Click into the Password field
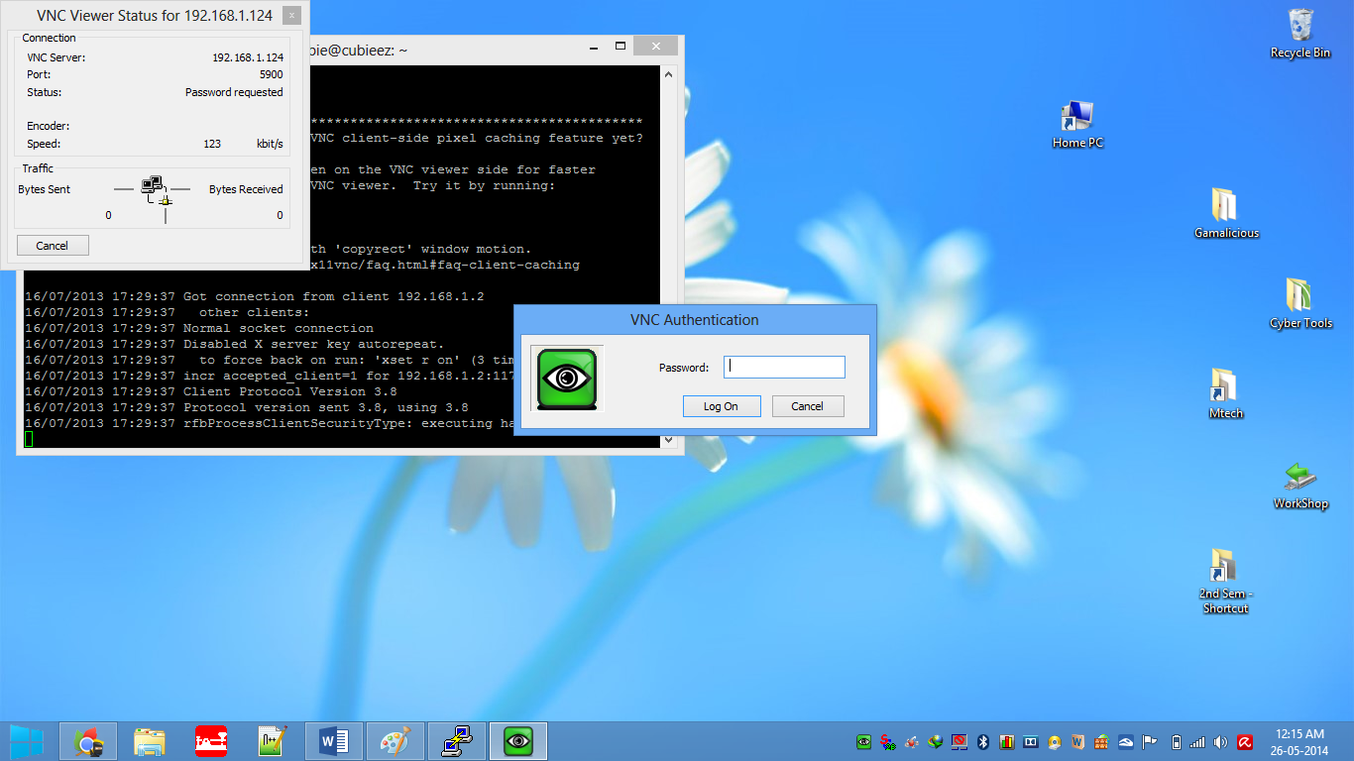The height and width of the screenshot is (761, 1354). [x=784, y=368]
